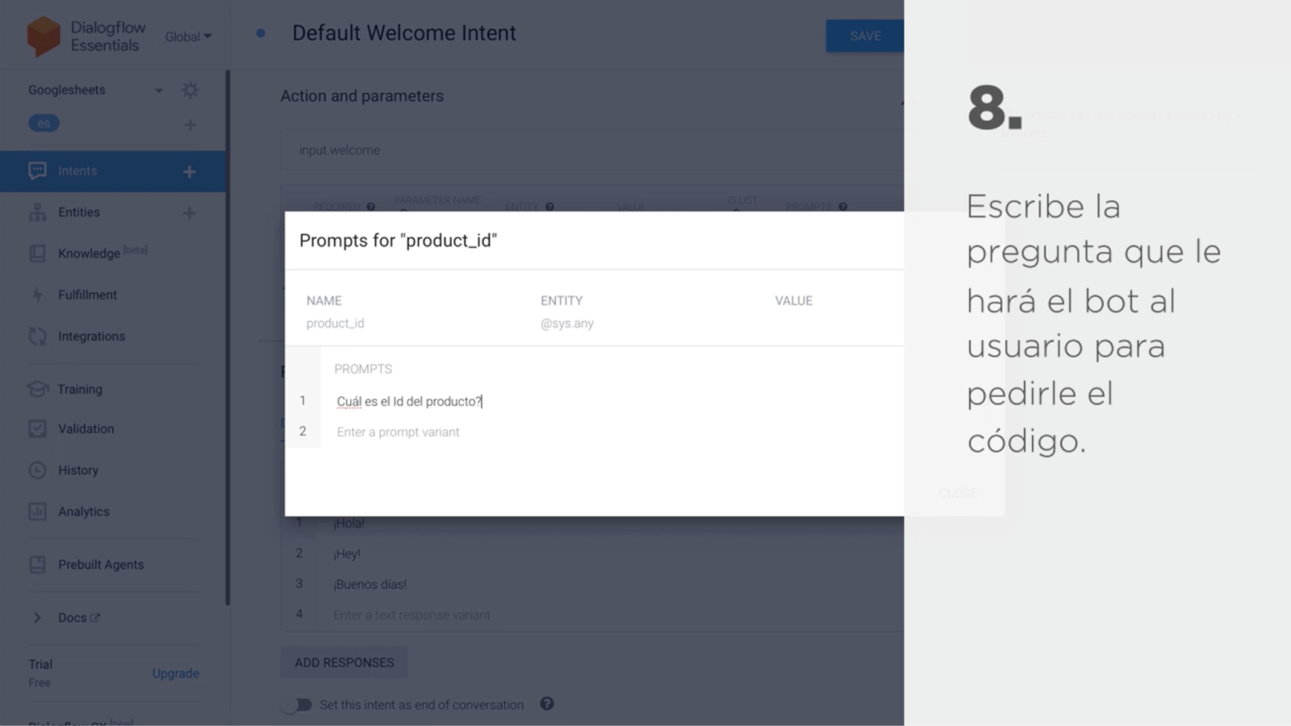The width and height of the screenshot is (1291, 726).
Task: Open the Fulfillment lightning icon
Action: point(37,295)
